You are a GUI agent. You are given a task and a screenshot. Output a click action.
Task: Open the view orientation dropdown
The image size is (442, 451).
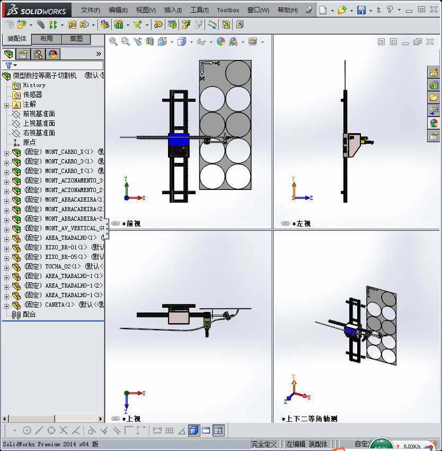(171, 41)
